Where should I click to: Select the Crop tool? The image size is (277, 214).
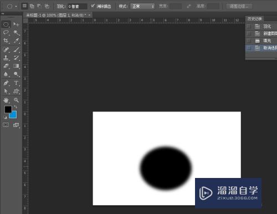[6, 40]
